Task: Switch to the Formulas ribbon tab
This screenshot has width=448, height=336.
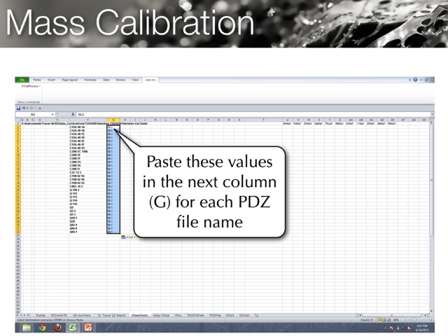Action: coord(89,80)
